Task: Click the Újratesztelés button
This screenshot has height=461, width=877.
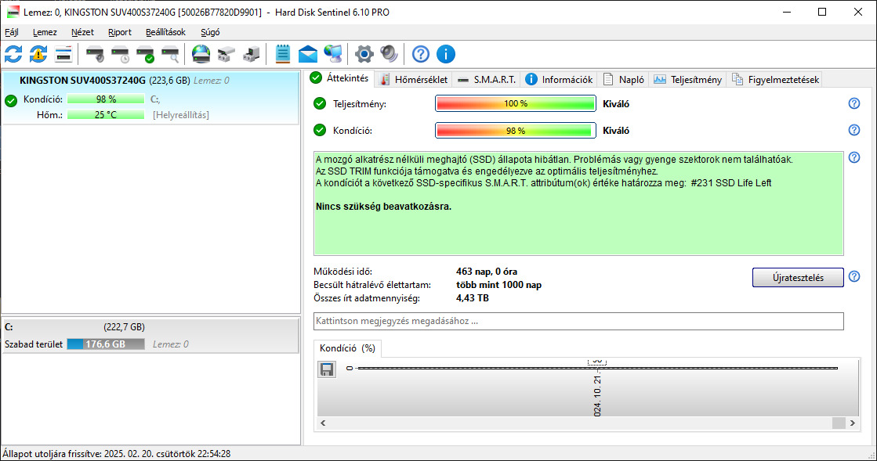Action: [798, 278]
